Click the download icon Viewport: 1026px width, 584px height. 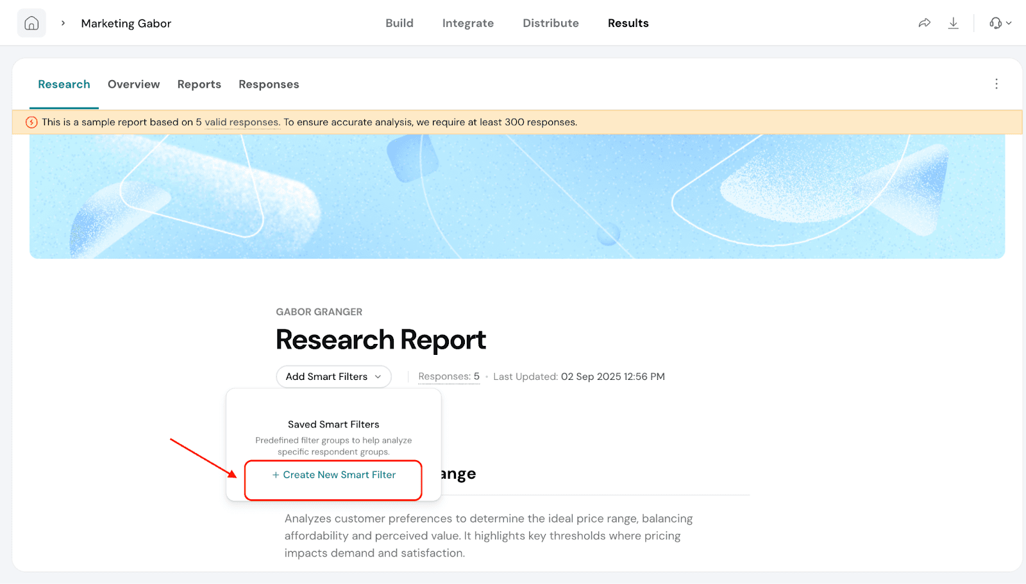point(954,23)
